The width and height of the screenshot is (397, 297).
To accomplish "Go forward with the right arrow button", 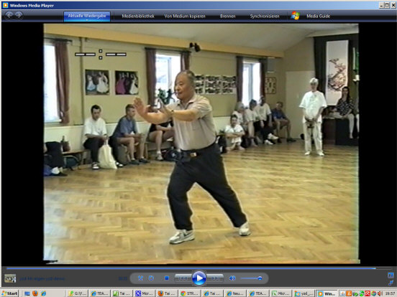I will click(19, 15).
